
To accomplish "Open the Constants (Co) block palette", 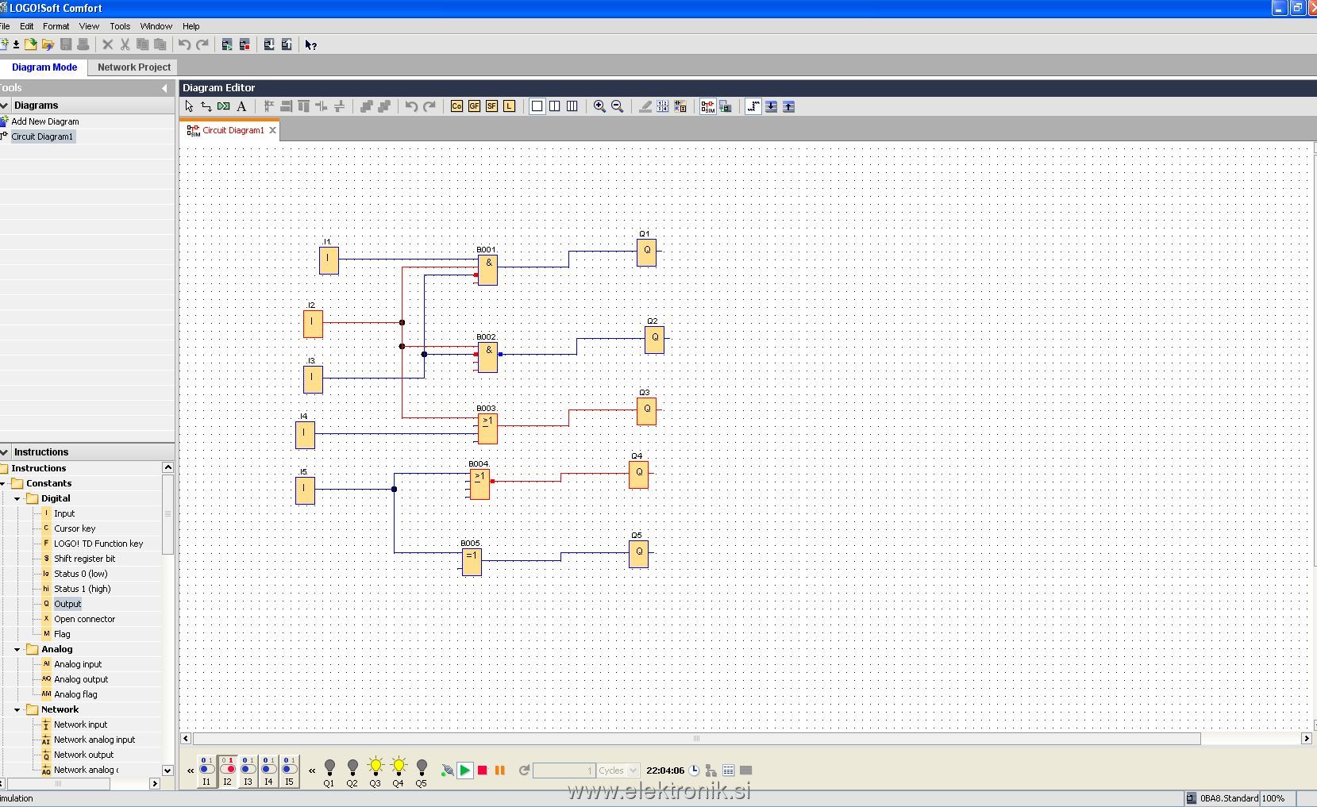I will (456, 106).
